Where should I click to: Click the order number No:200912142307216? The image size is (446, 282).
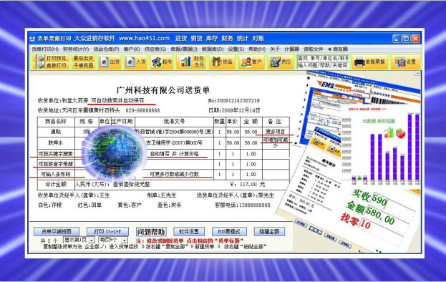(234, 101)
